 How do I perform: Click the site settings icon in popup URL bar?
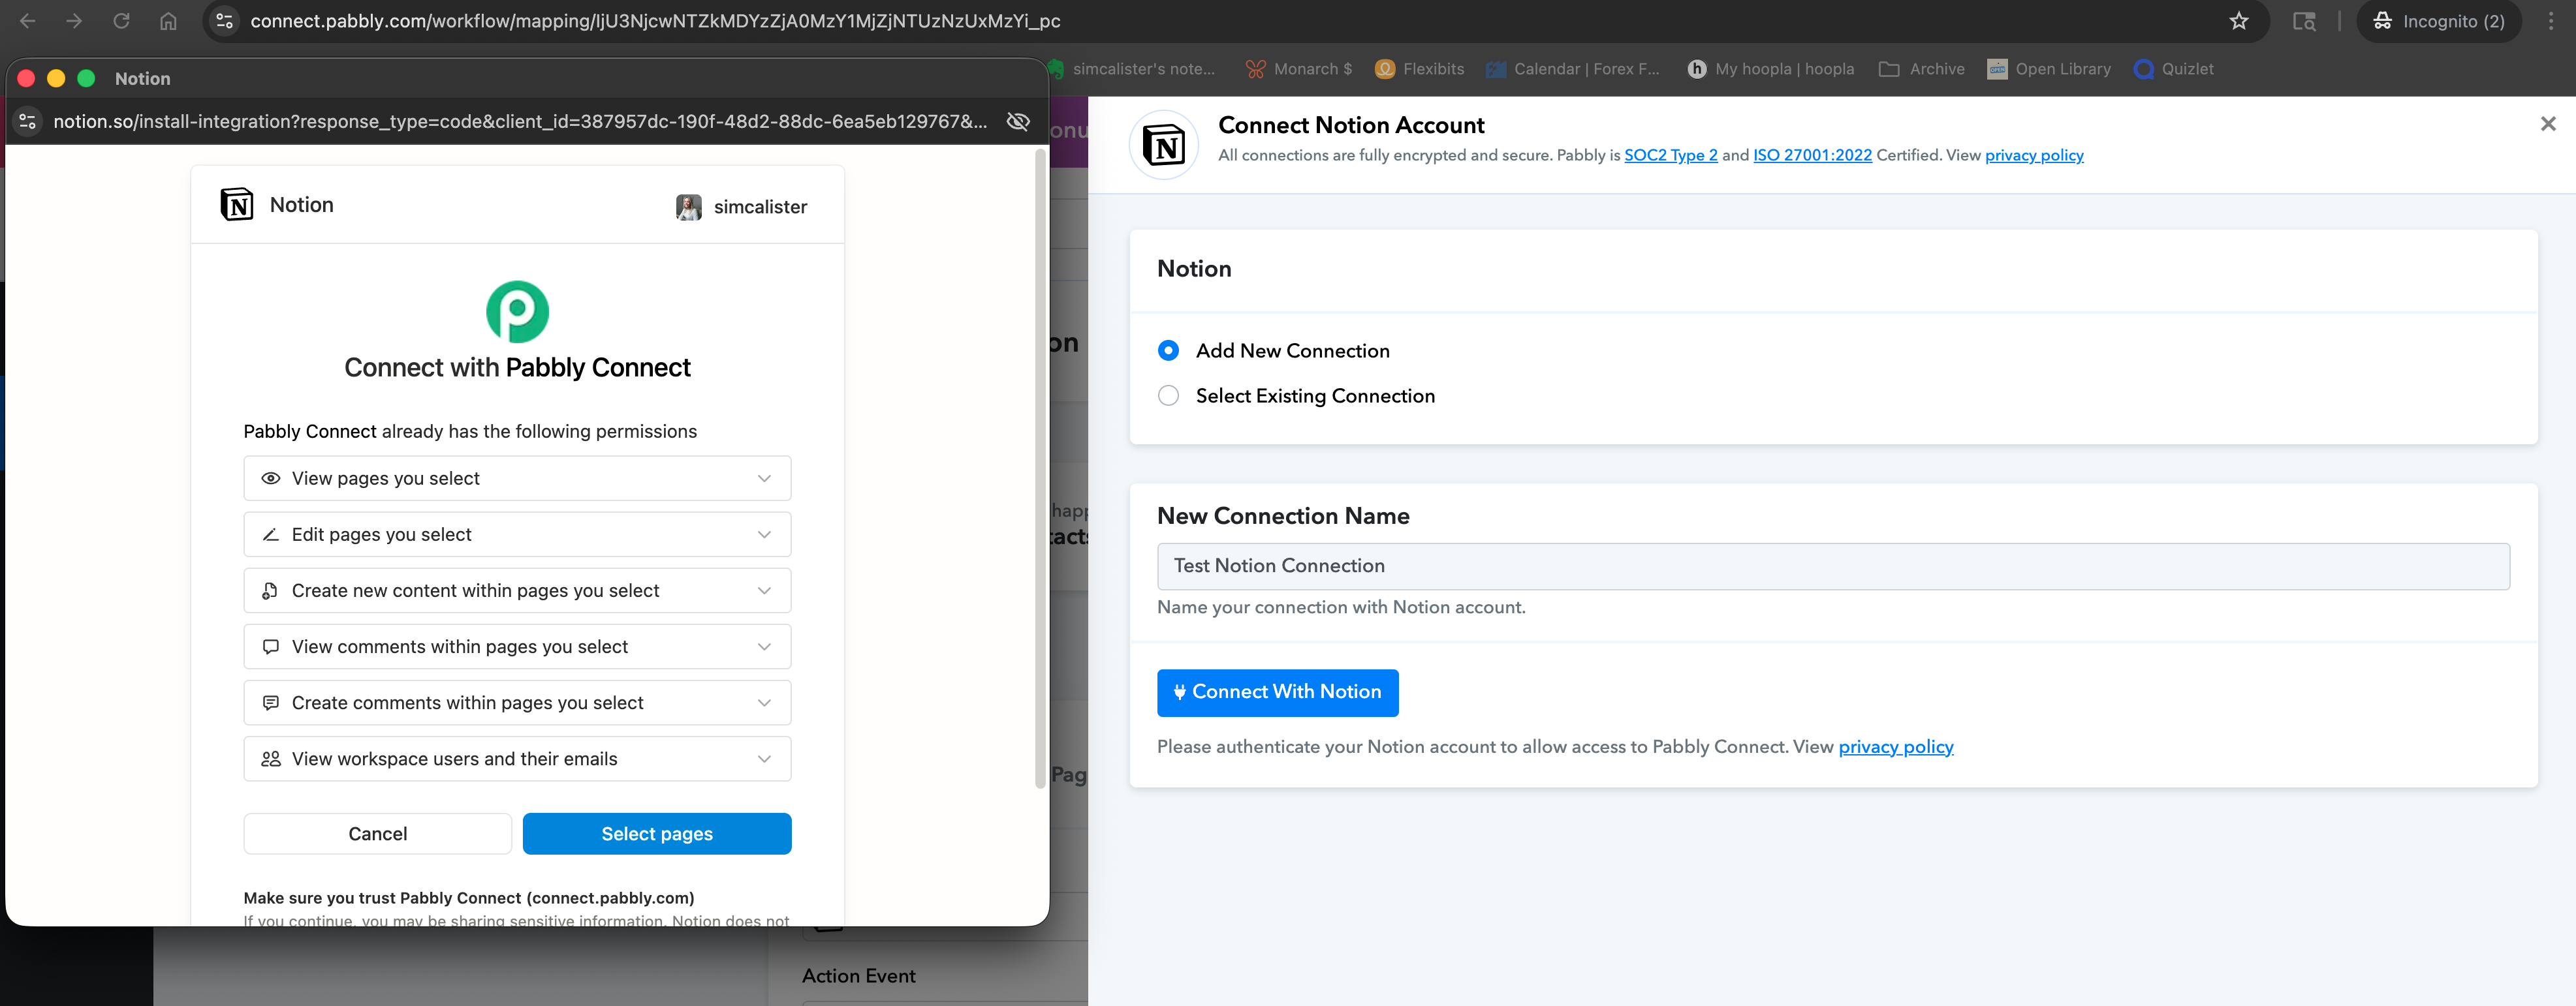[28, 121]
